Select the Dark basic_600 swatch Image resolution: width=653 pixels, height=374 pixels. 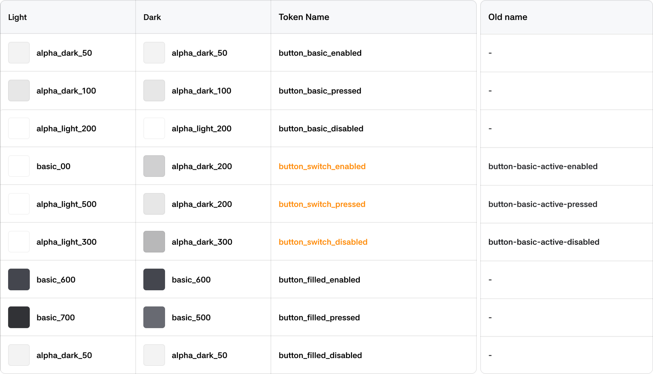(154, 279)
